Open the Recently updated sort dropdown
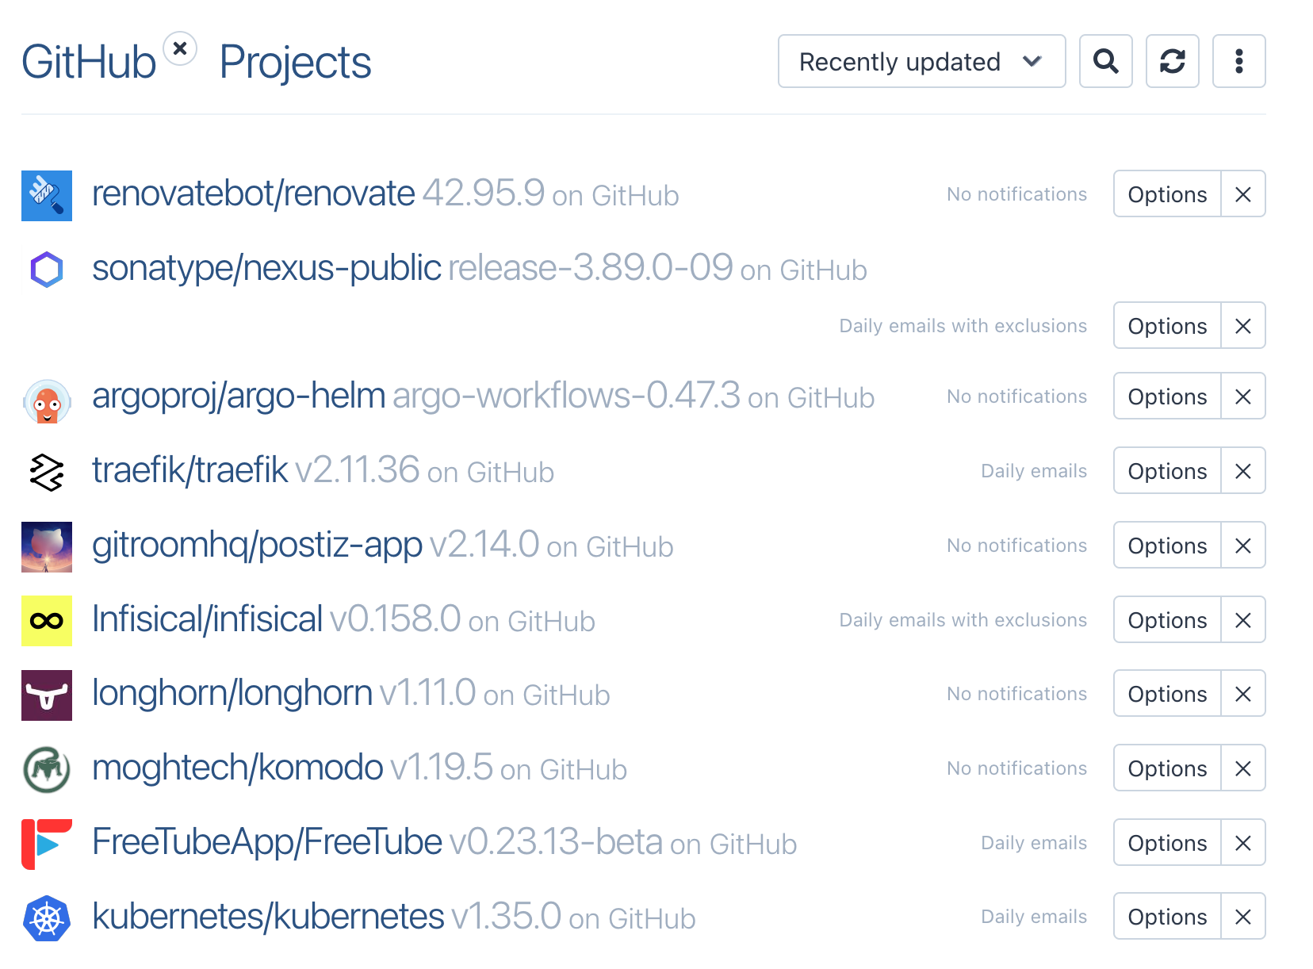 point(921,61)
